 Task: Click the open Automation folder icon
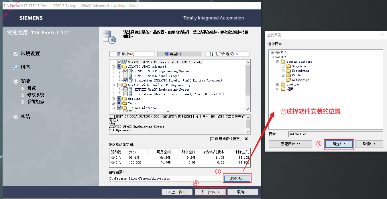pos(288,80)
